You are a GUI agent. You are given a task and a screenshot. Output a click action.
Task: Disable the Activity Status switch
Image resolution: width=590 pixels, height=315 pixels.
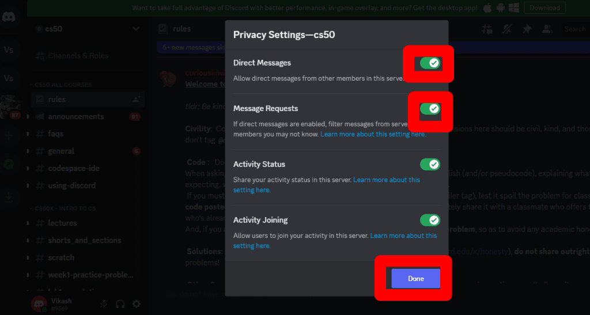click(x=430, y=164)
